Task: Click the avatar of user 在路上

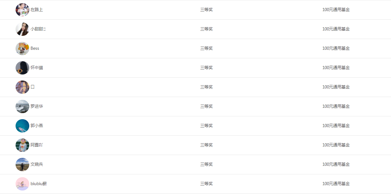Action: click(x=22, y=10)
